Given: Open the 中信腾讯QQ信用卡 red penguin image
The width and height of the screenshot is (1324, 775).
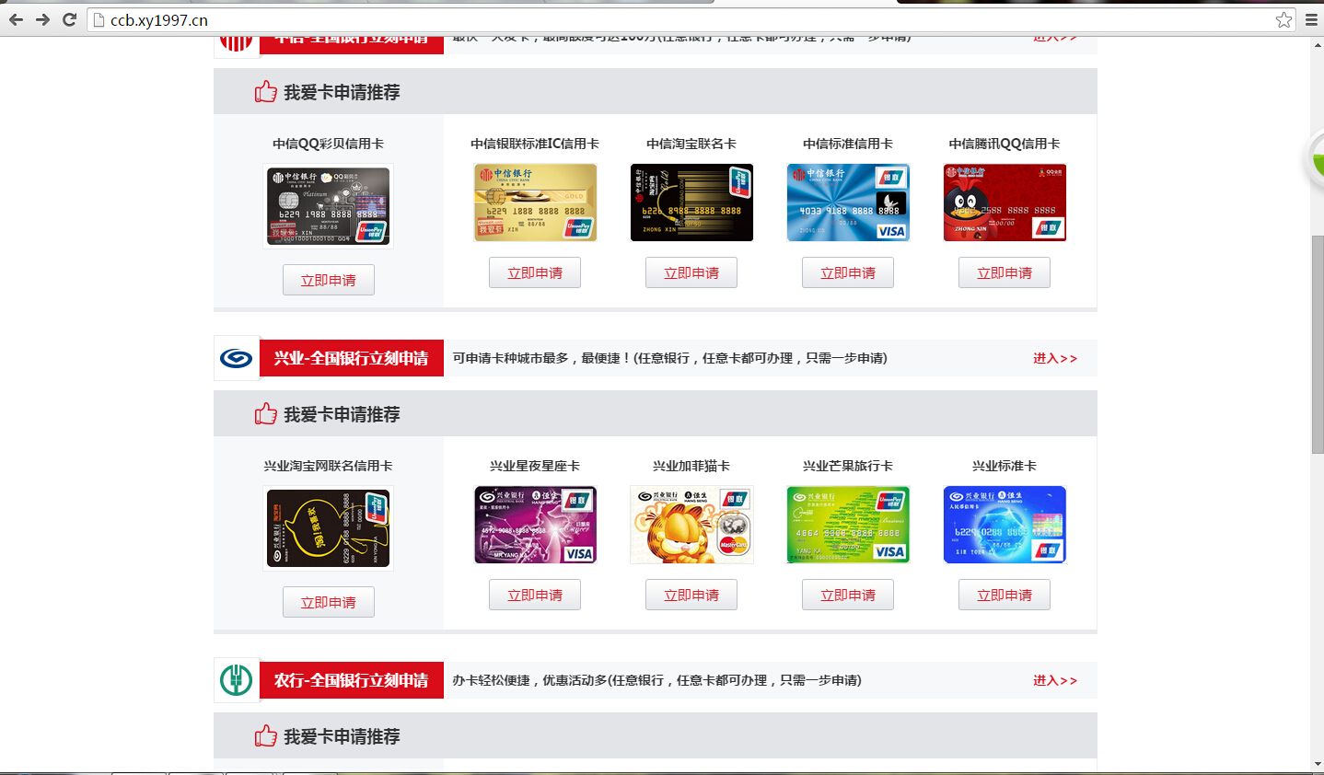Looking at the screenshot, I should click(x=1005, y=202).
